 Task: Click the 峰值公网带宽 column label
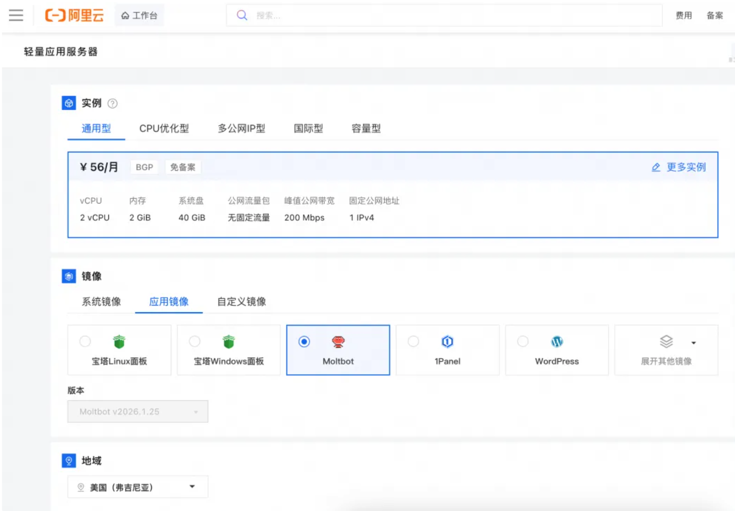pyautogui.click(x=309, y=200)
